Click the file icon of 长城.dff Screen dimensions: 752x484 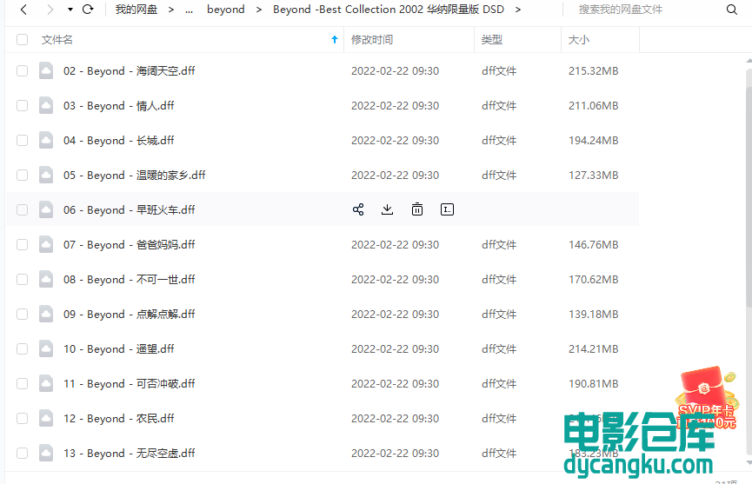pyautogui.click(x=46, y=140)
